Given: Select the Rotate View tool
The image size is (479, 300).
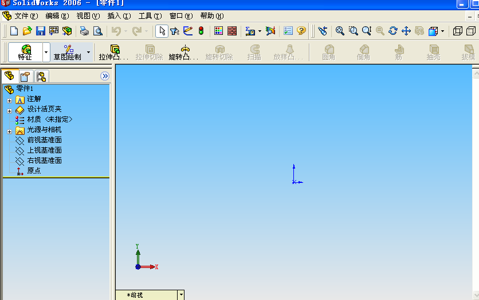Looking at the screenshot, I should click(393, 31).
